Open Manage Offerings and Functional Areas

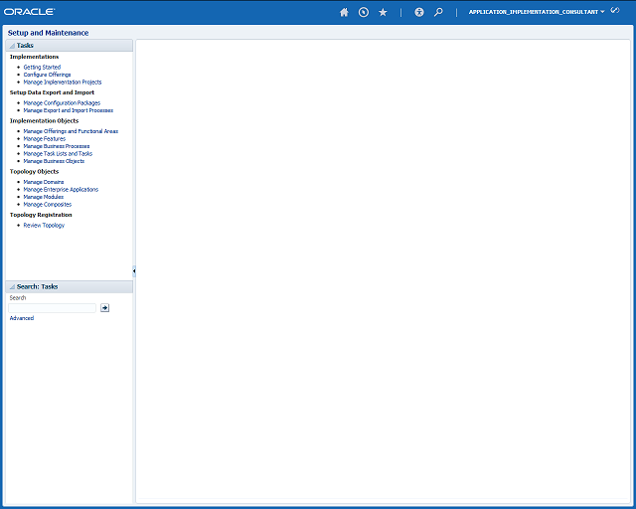point(71,131)
